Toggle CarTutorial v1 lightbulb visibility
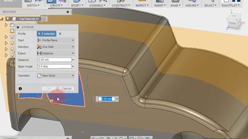The image size is (248, 139). coord(8,19)
